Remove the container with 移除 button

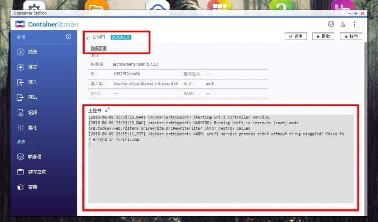tap(351, 36)
